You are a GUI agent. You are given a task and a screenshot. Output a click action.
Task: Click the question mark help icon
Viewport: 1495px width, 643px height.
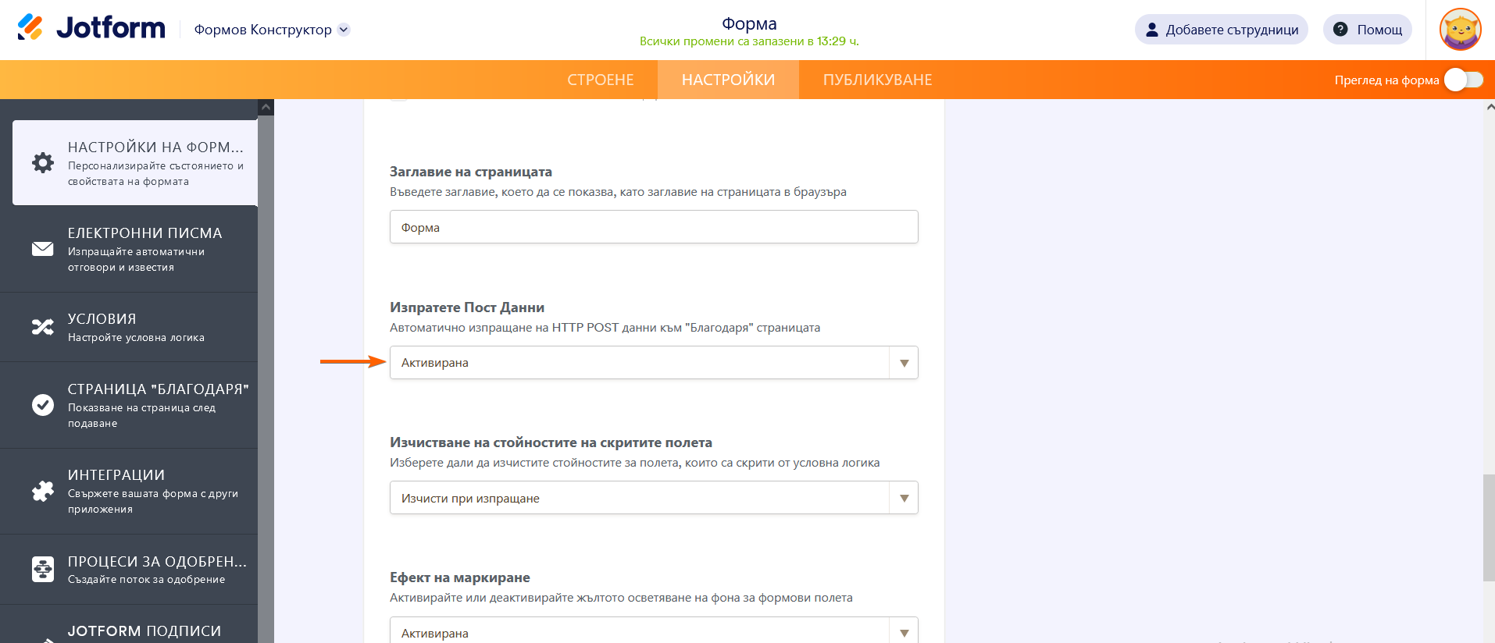[x=1340, y=30]
